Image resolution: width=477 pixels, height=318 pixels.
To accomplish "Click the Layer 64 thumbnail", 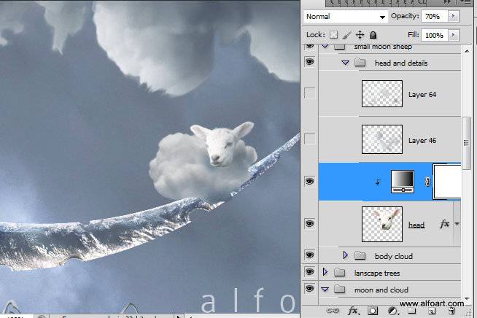I will (x=382, y=94).
